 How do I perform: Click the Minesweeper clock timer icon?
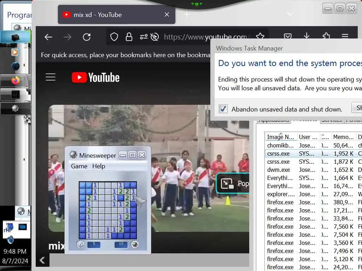(x=80, y=244)
